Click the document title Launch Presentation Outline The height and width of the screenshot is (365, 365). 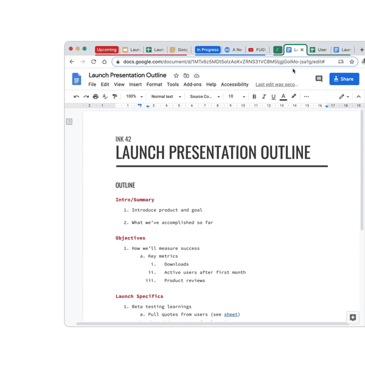[x=127, y=75]
